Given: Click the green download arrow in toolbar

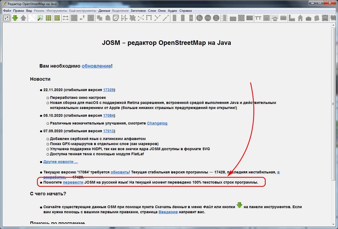Looking at the screenshot, I should (x=15, y=18).
